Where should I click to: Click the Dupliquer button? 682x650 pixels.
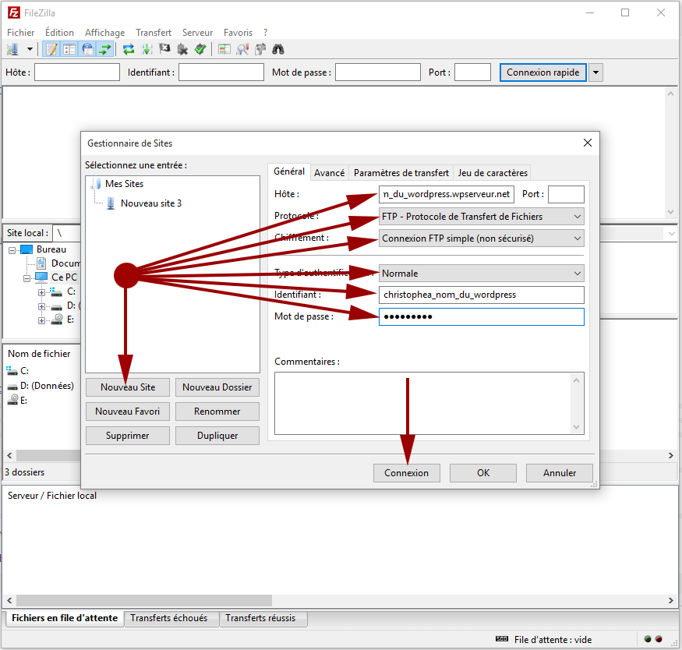pyautogui.click(x=217, y=436)
